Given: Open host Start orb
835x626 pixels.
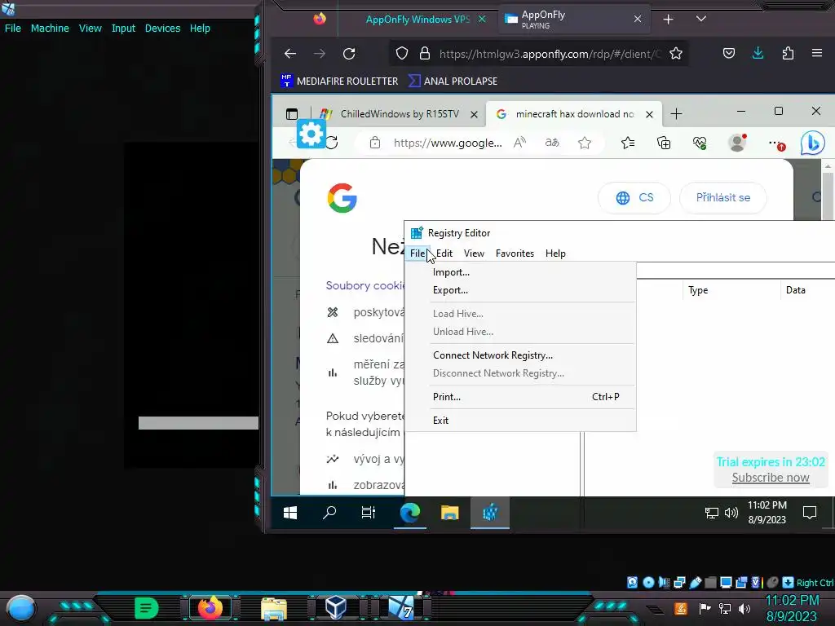Looking at the screenshot, I should pos(20,609).
